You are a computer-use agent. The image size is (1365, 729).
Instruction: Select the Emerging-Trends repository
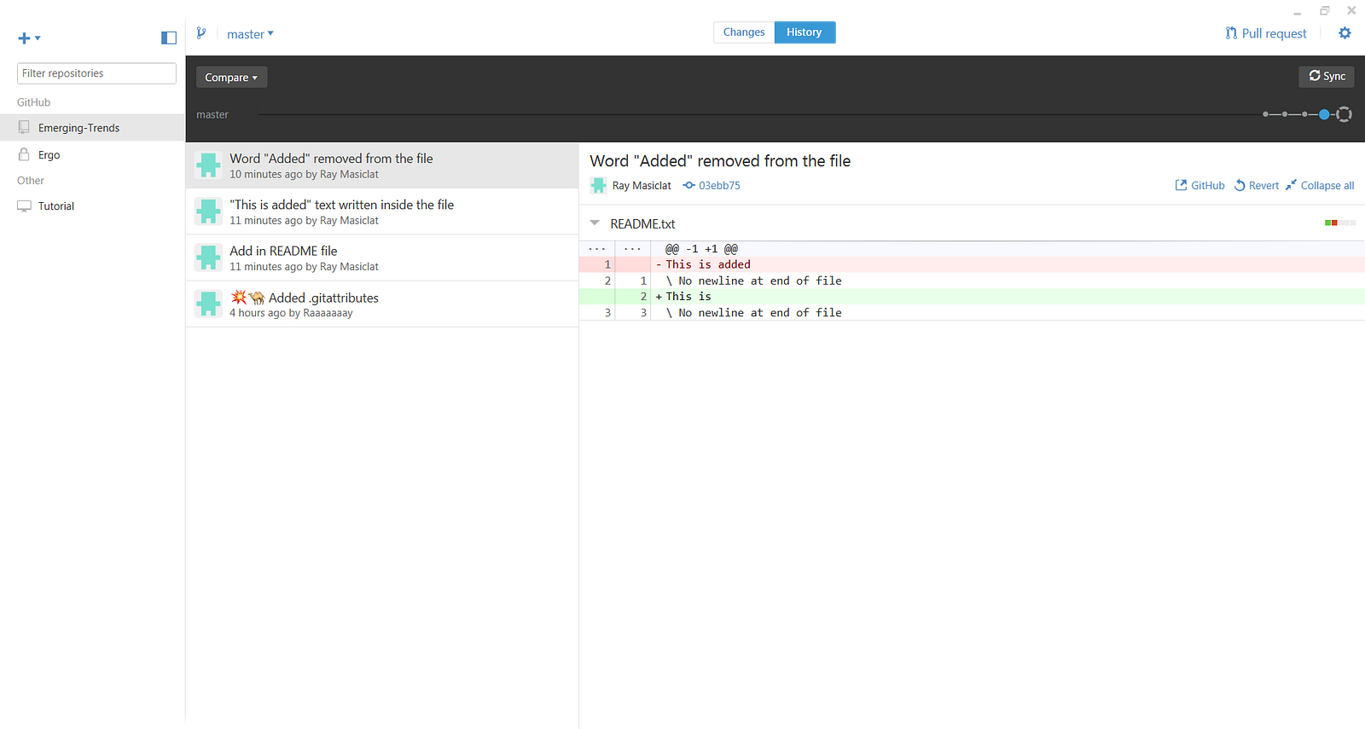(x=92, y=128)
